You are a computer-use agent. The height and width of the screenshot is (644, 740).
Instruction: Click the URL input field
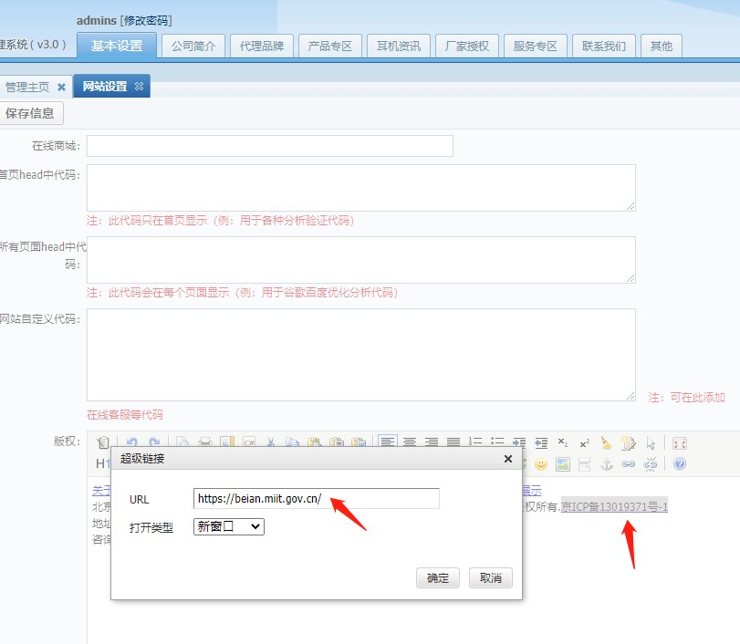point(317,498)
